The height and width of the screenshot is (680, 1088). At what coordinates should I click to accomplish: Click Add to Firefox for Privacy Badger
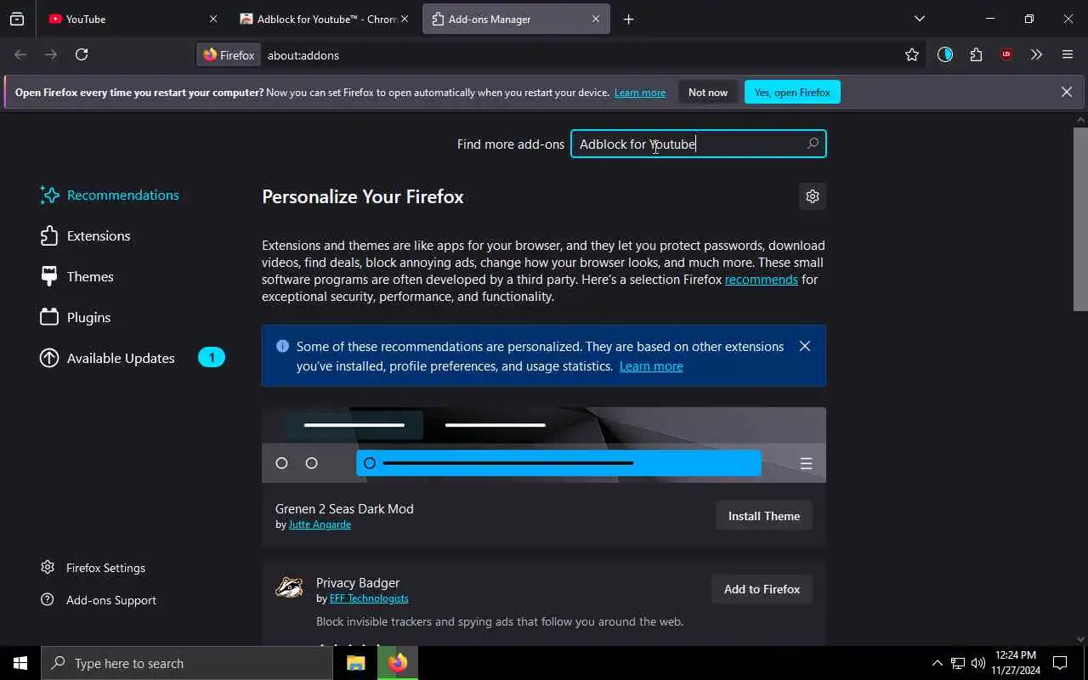762,589
